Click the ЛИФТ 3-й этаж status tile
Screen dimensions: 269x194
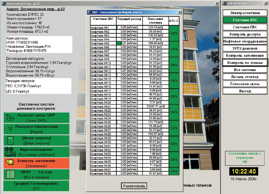(36, 174)
